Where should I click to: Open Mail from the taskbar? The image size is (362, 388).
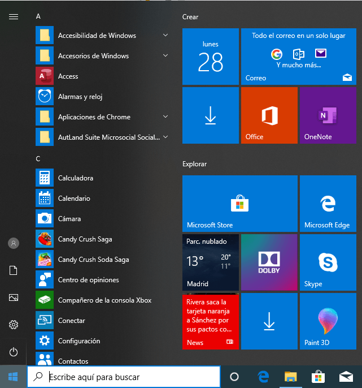(346, 377)
